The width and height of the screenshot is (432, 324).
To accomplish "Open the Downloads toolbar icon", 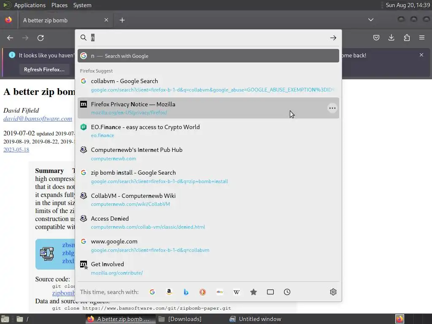I will coord(391,38).
